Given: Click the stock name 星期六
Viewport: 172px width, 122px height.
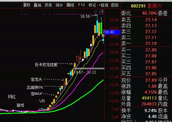Looking at the screenshot, I should point(154,6).
